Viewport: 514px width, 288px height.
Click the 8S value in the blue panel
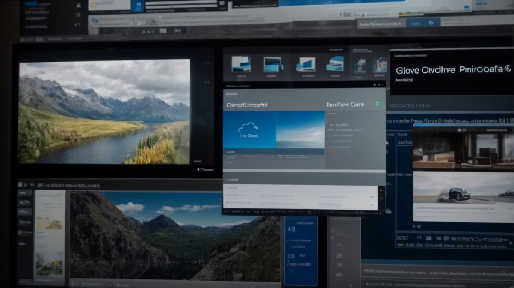click(291, 256)
